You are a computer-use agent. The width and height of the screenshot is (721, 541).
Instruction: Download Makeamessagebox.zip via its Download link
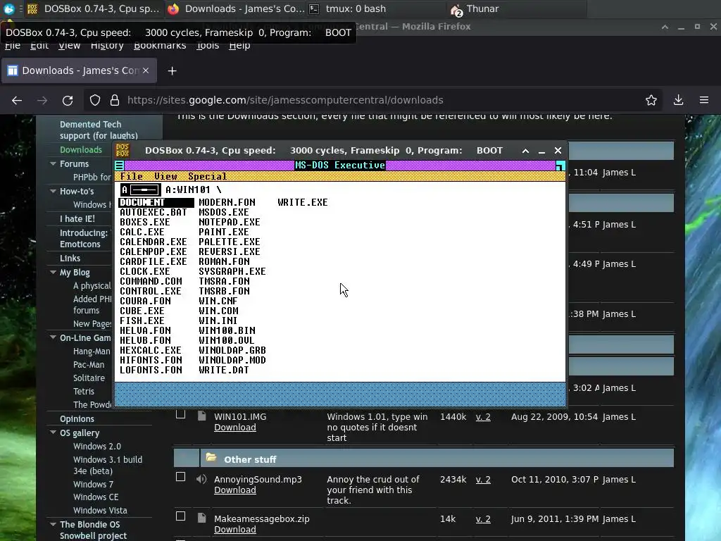[x=235, y=530]
